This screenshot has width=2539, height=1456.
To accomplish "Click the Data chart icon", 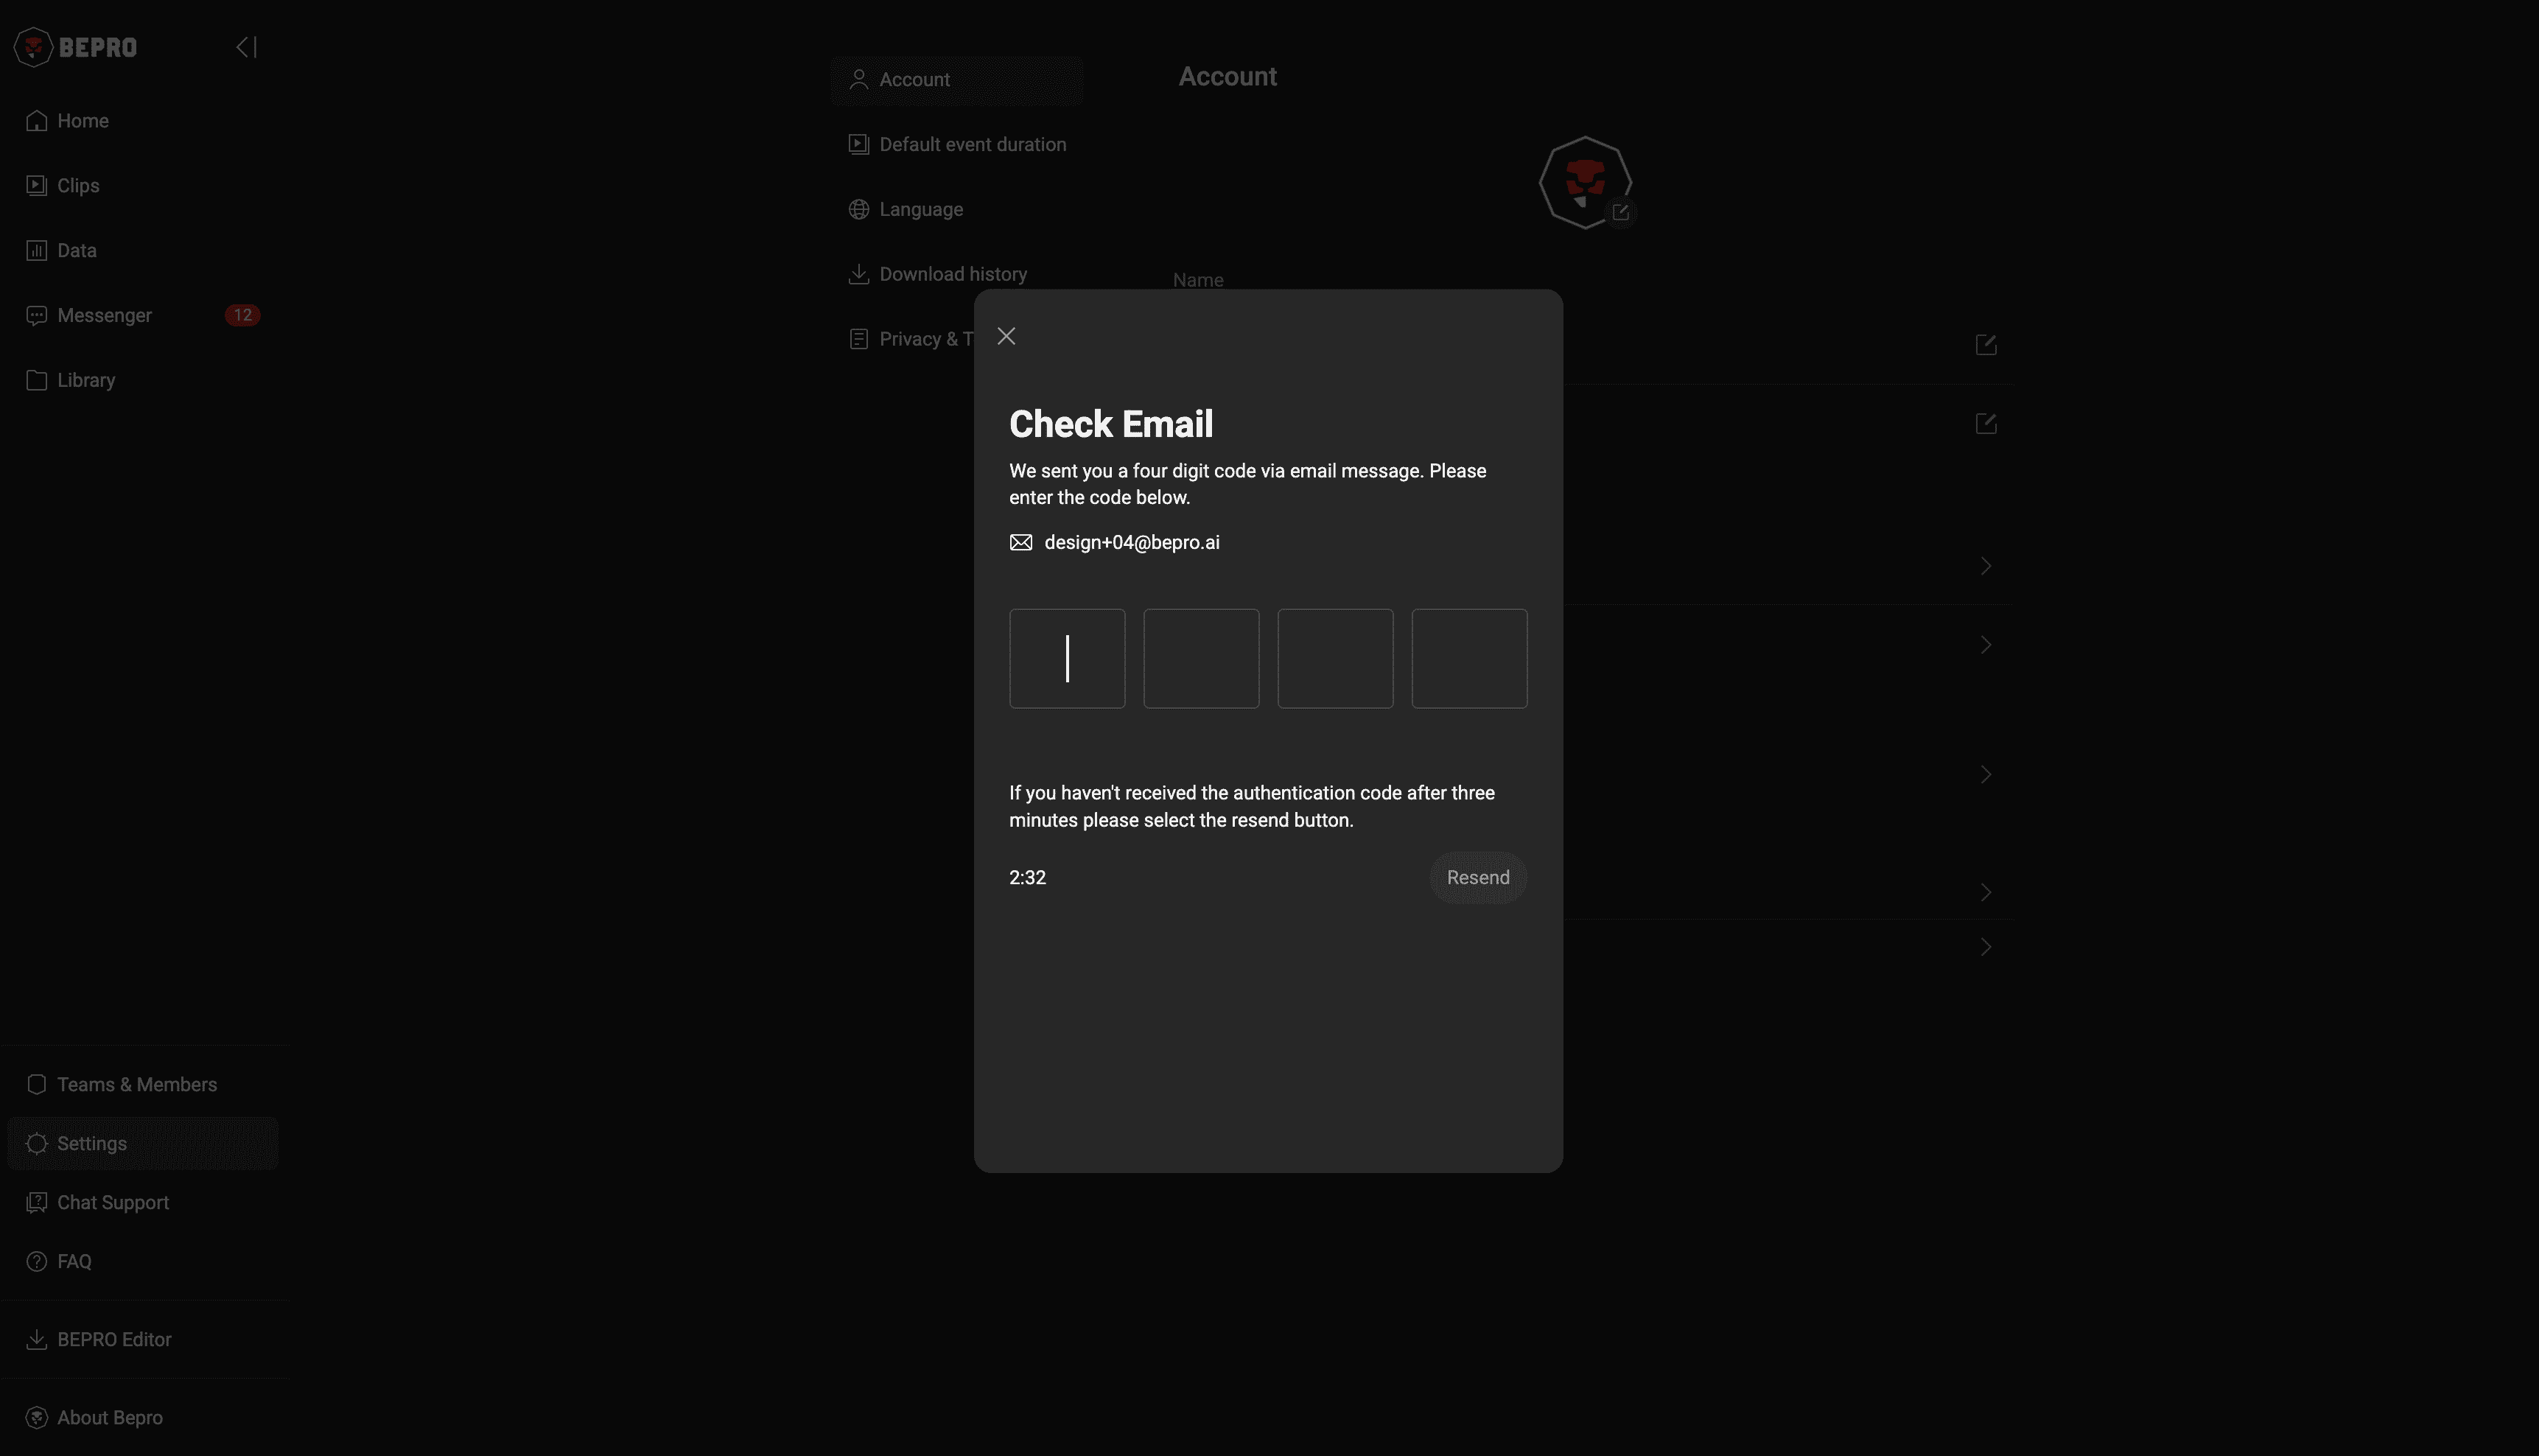I will [x=37, y=250].
